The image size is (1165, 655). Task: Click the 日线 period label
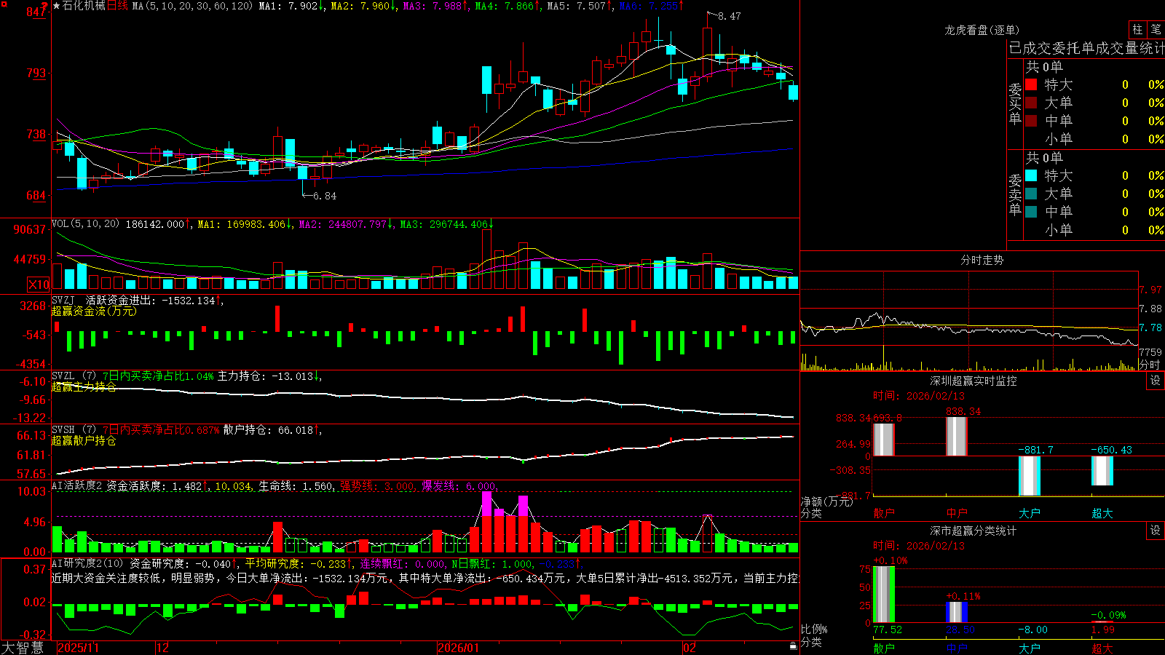tap(117, 6)
